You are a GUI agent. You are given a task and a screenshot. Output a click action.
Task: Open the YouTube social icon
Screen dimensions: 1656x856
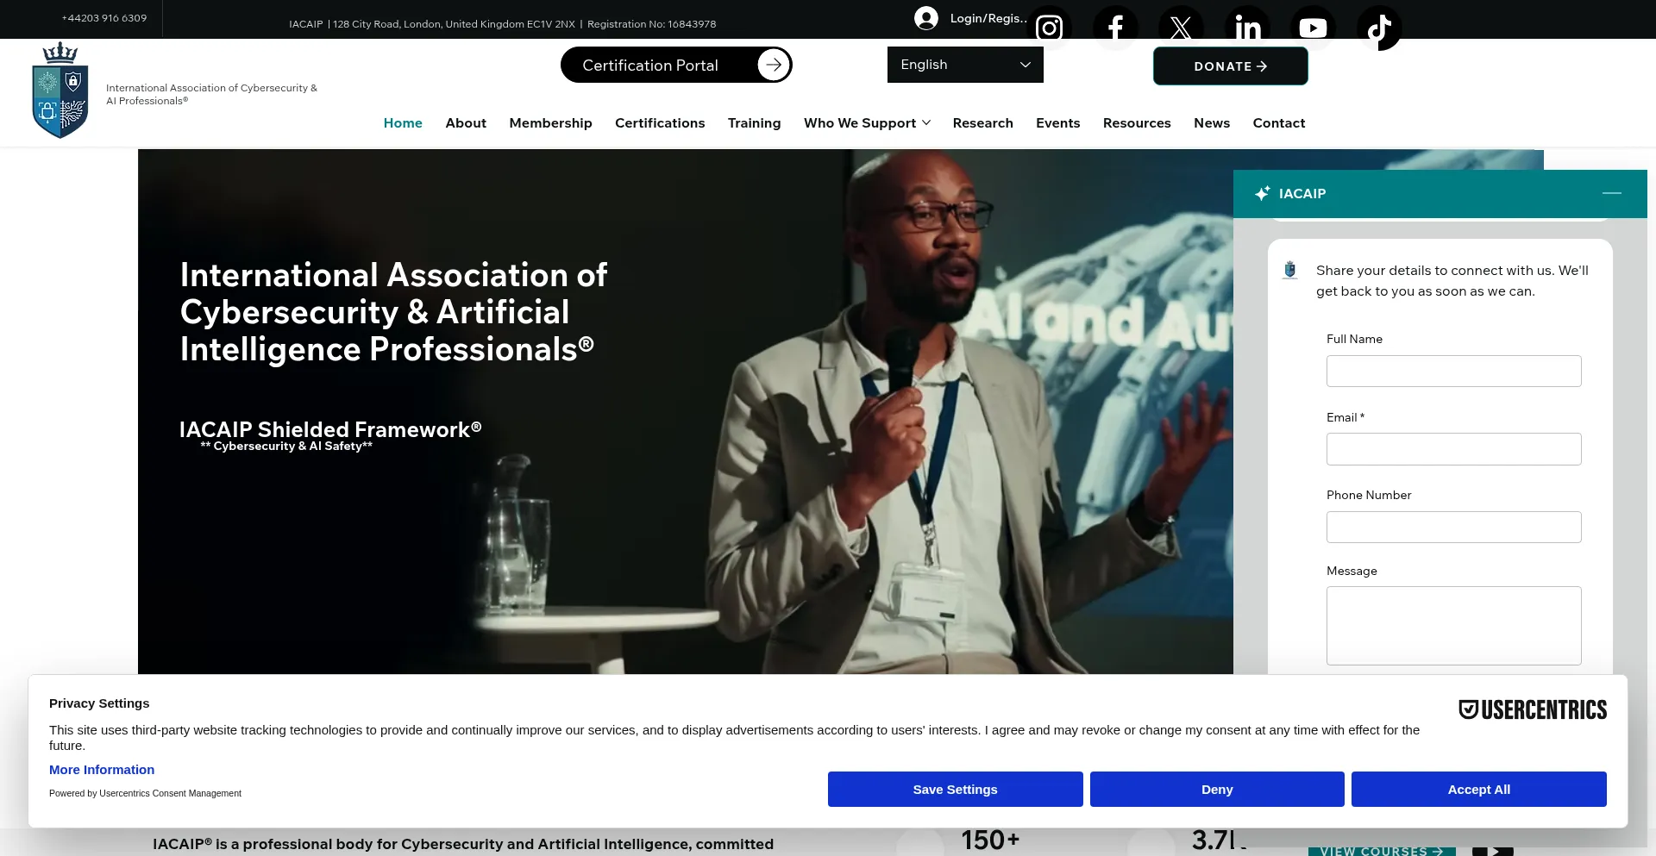[x=1313, y=28]
